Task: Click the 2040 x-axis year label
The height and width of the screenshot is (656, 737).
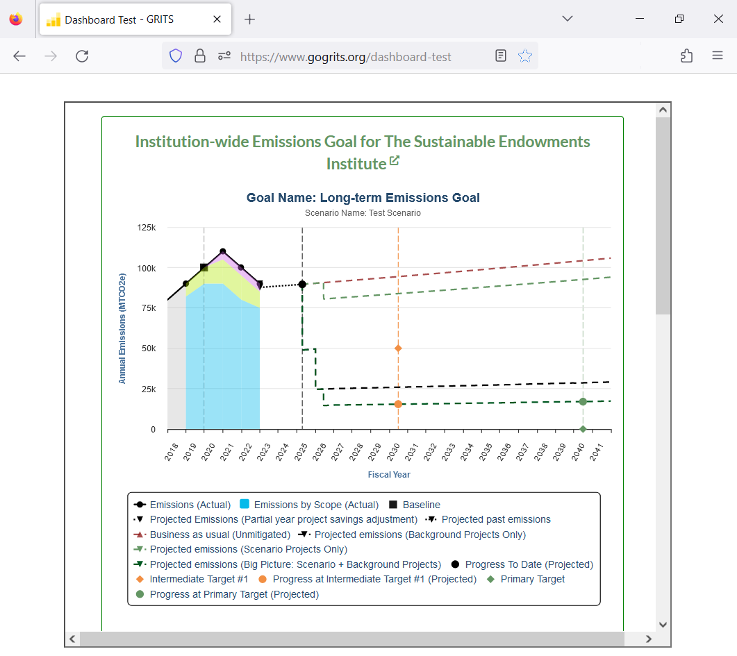Action: 578,452
